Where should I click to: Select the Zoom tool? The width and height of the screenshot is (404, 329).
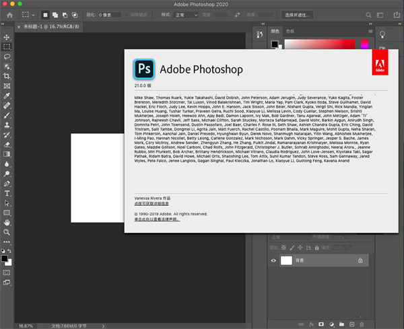pos(7,232)
